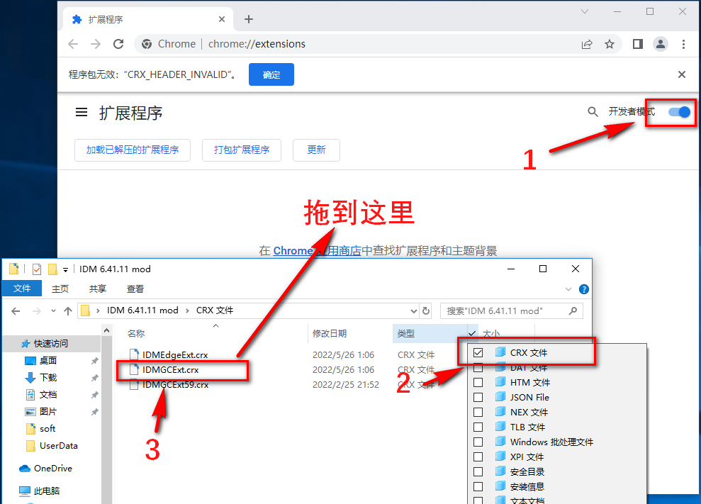Open Chrome side panel icon
The height and width of the screenshot is (504, 701).
click(x=637, y=44)
